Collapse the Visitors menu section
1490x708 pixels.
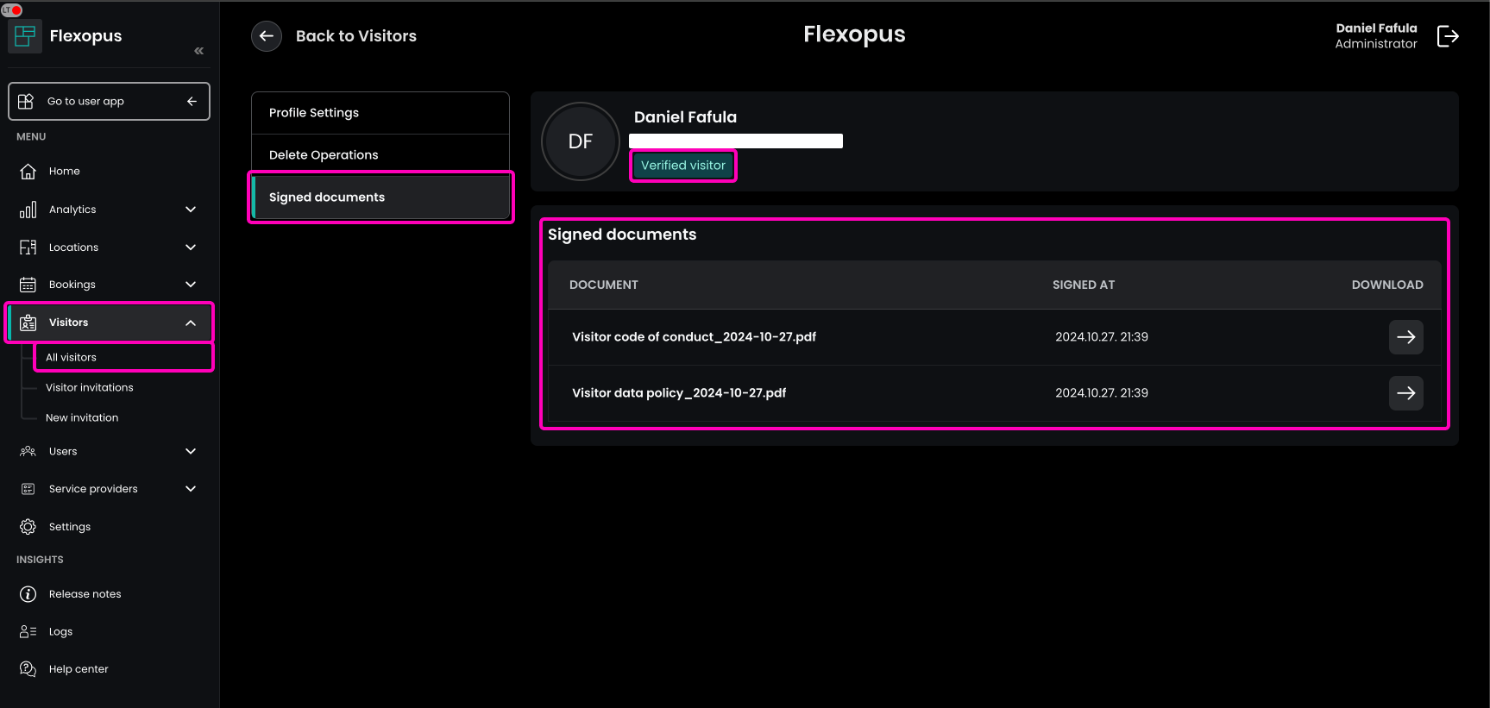pos(191,323)
